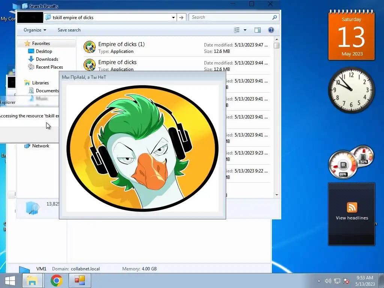Click into the Search input field

(x=230, y=17)
